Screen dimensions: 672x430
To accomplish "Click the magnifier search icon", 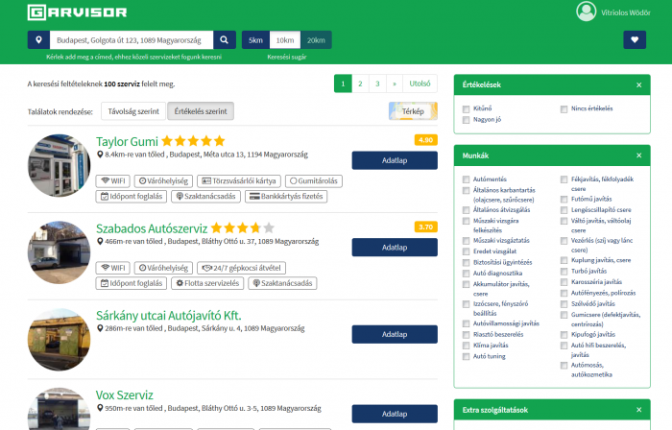I will click(x=224, y=40).
